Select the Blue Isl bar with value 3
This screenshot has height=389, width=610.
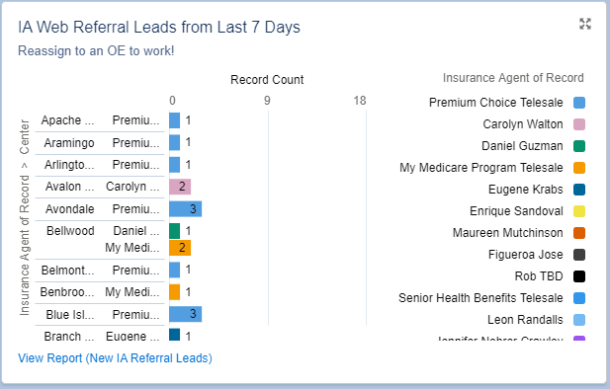point(185,314)
